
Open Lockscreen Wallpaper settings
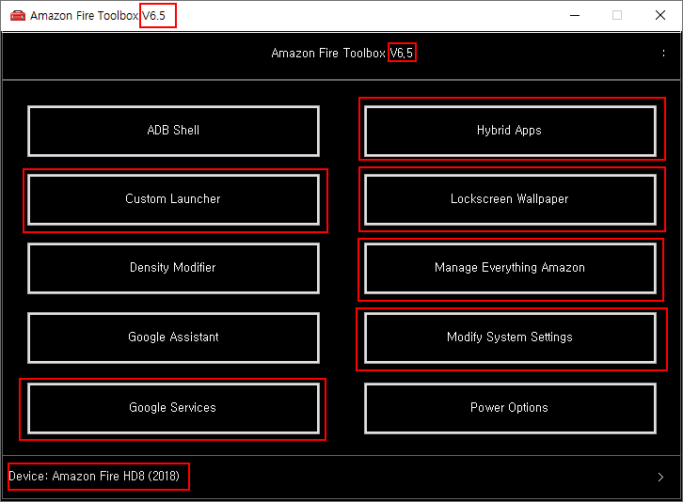(x=510, y=199)
